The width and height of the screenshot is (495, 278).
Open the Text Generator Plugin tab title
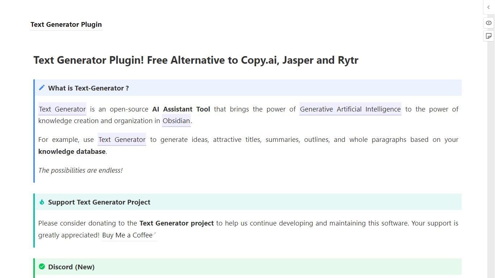66,25
